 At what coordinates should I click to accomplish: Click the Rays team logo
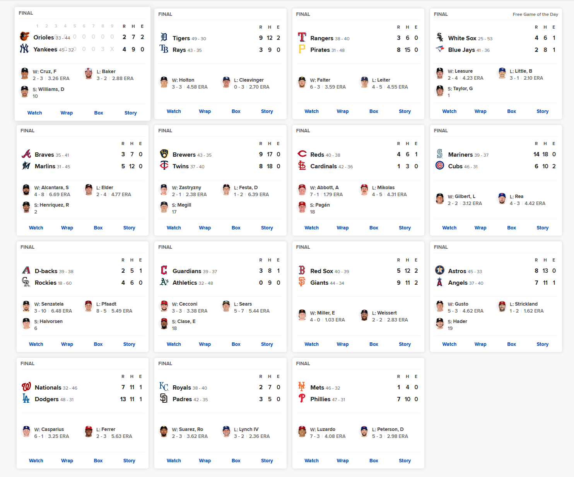tap(164, 49)
